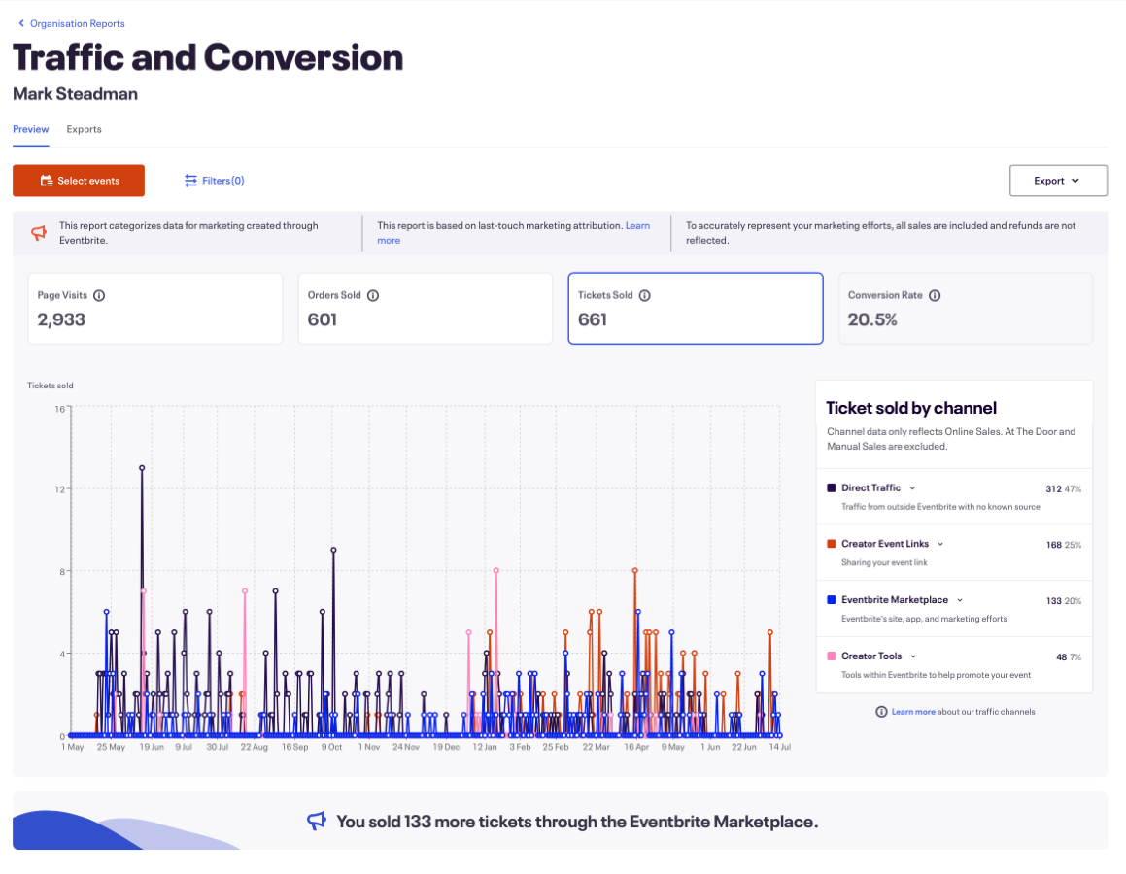
Task: Click the pink data point near 22 Aug
Action: click(245, 591)
